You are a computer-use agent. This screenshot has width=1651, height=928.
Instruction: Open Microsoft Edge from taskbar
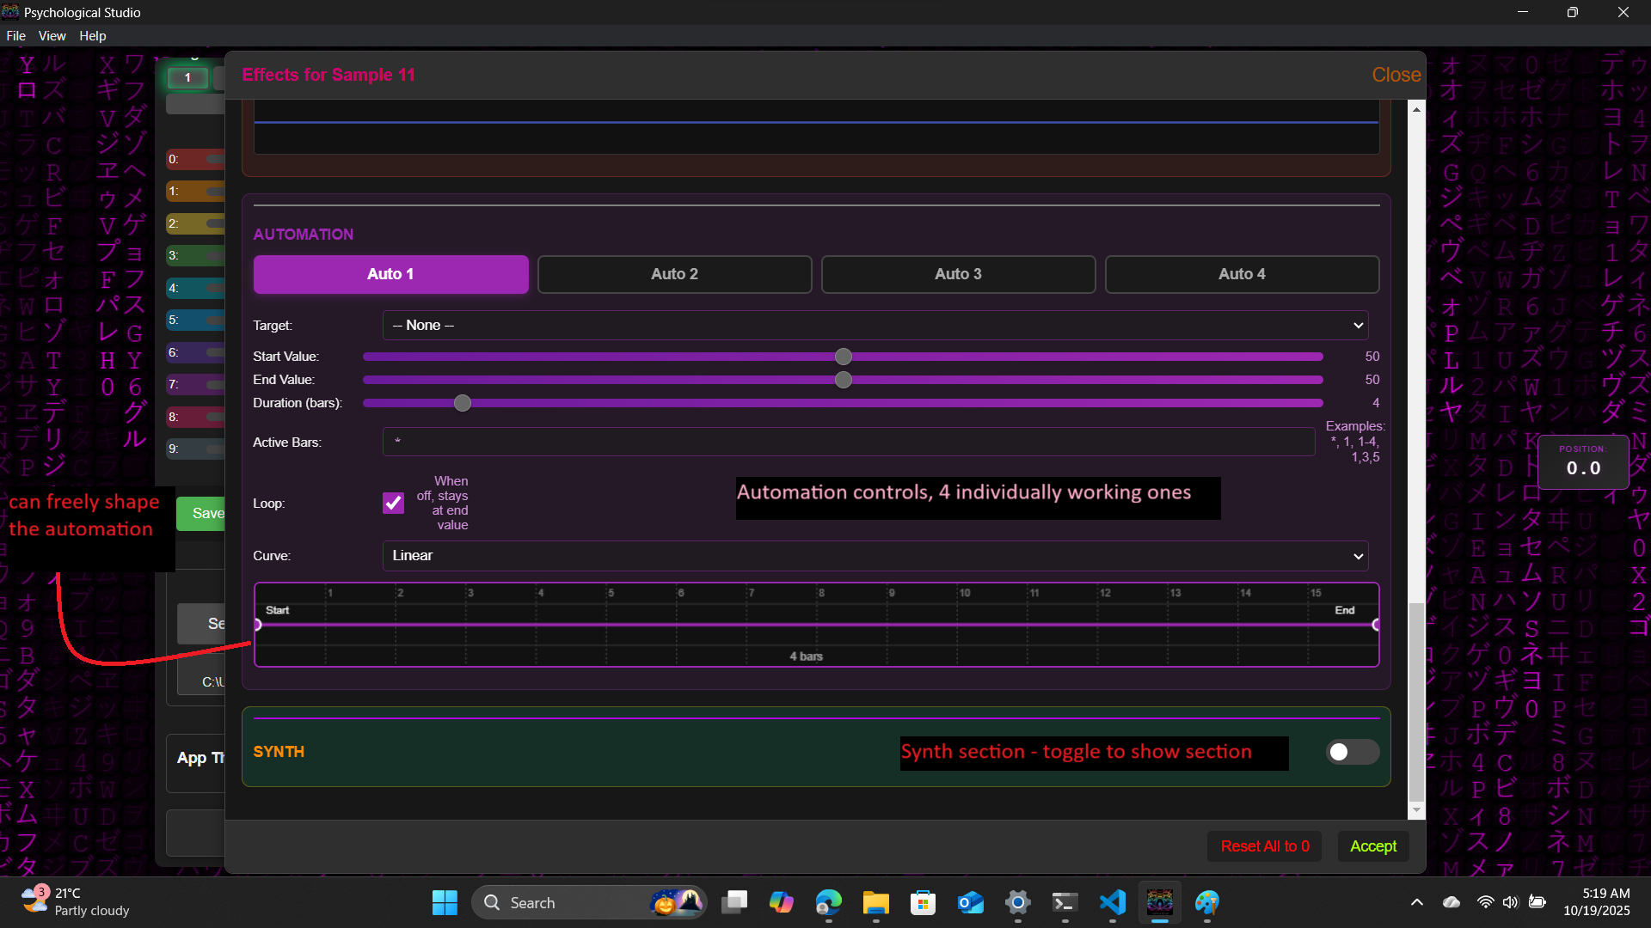[828, 902]
